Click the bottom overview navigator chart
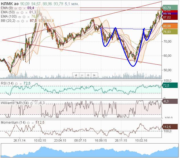Viewport: 180px width, 158px height. [90, 150]
